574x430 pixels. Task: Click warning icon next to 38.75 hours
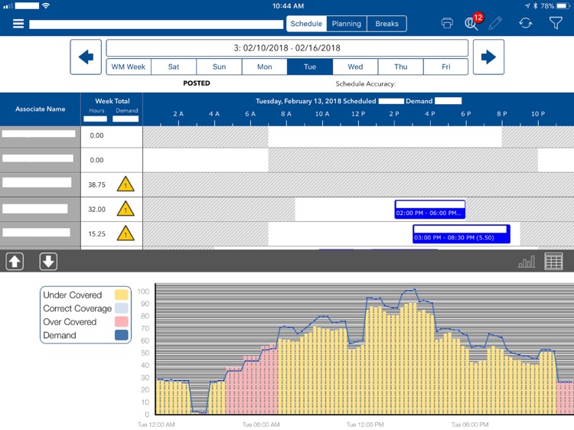pos(126,184)
